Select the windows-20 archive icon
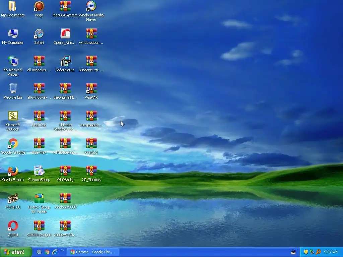Viewport: 343px width, 257px height. click(65, 226)
